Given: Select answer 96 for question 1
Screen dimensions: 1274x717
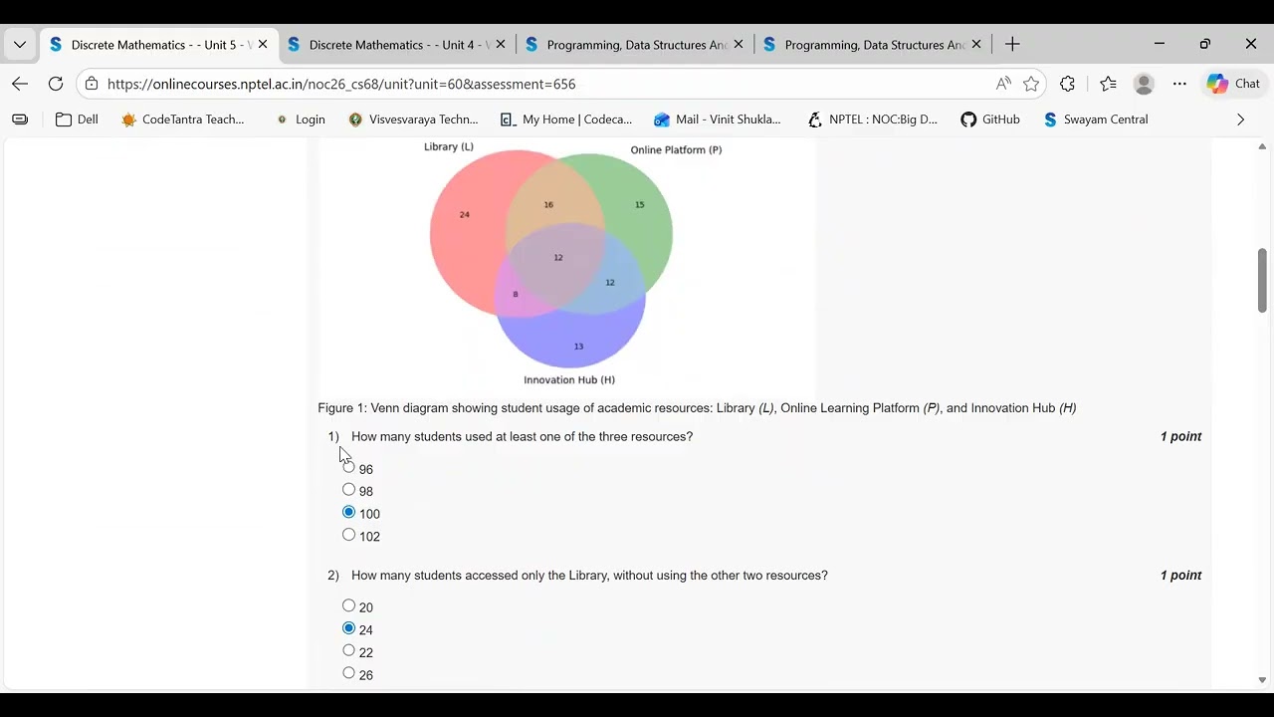Looking at the screenshot, I should [x=348, y=467].
